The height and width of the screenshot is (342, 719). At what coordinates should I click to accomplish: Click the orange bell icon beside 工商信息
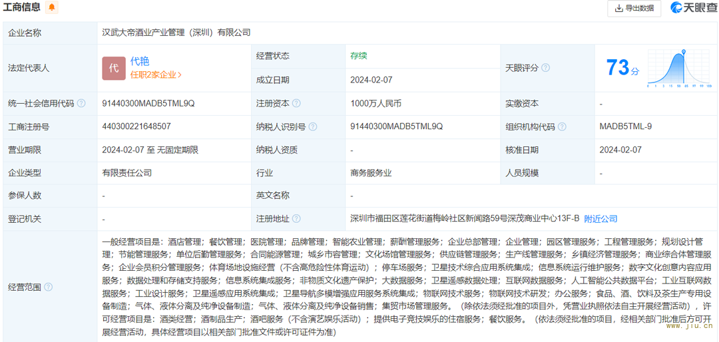point(52,8)
